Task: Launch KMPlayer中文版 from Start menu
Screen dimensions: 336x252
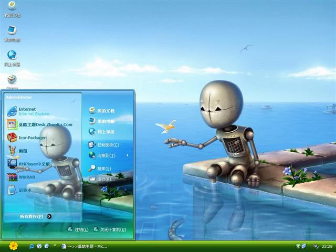Action: click(28, 164)
